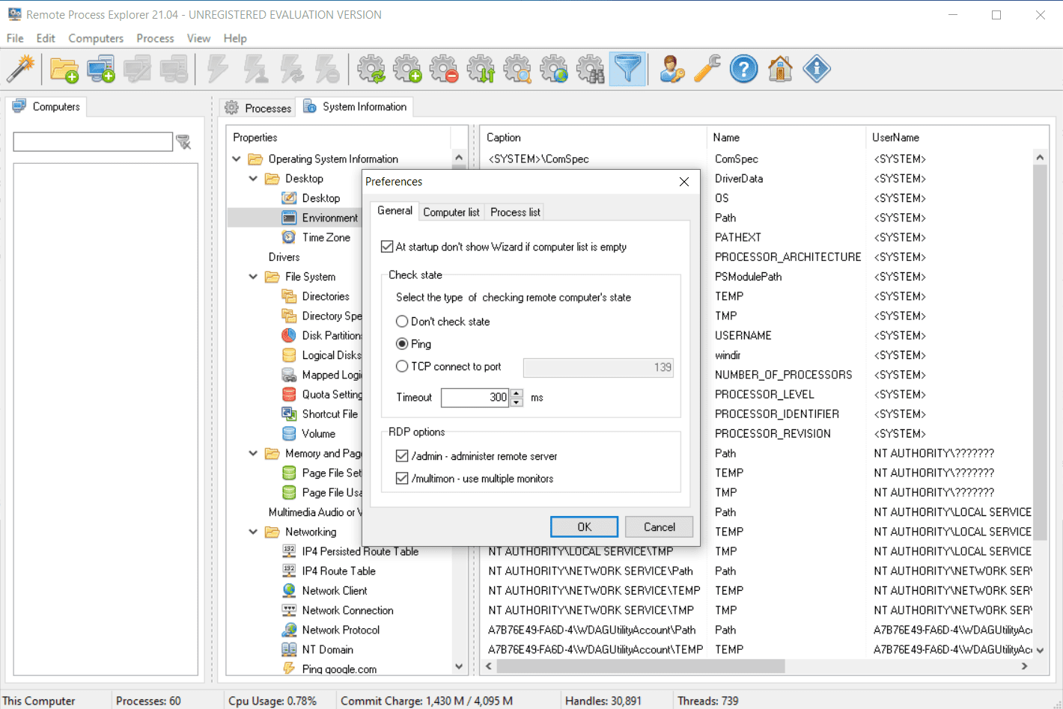Select Time Zone in the properties tree
Image resolution: width=1063 pixels, height=709 pixels.
click(x=326, y=237)
